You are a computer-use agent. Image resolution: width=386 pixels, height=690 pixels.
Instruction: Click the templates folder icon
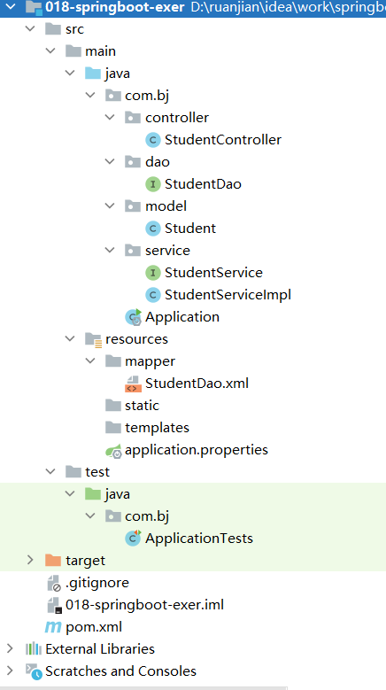pos(113,427)
